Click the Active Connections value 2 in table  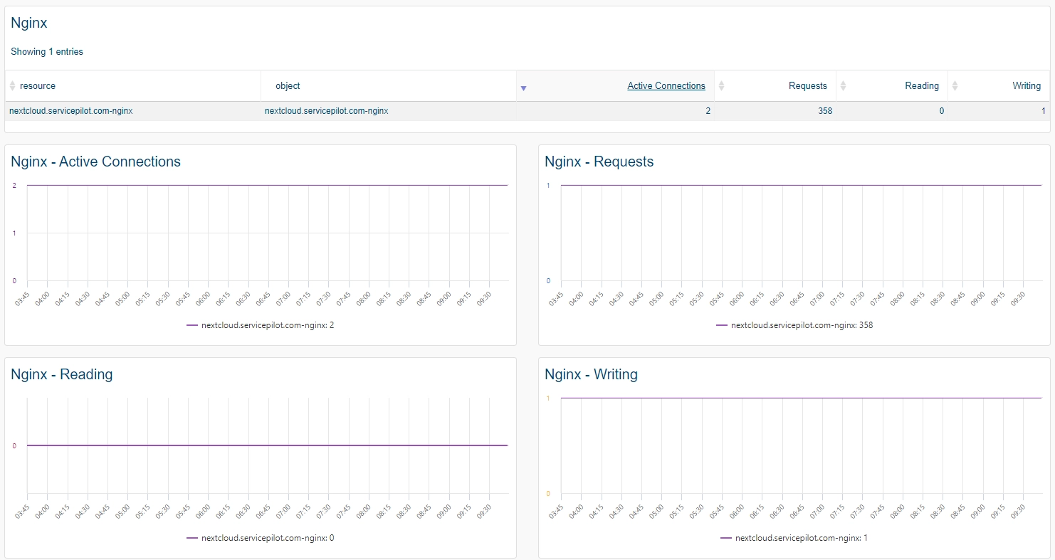tap(708, 111)
